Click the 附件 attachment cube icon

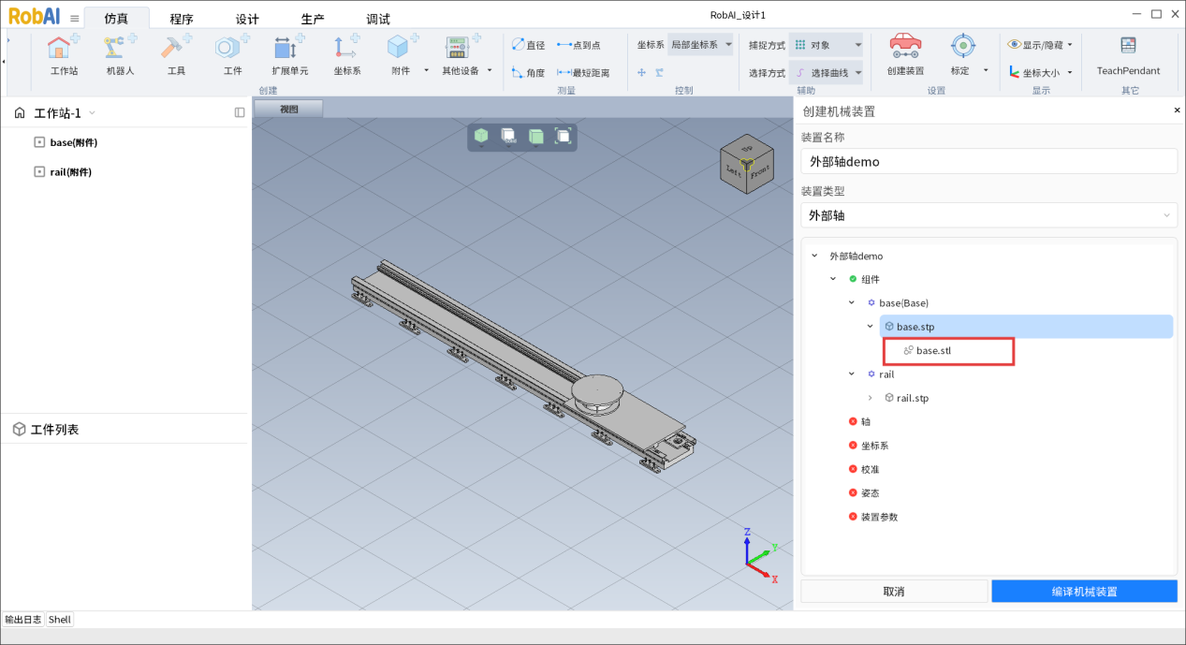[400, 48]
